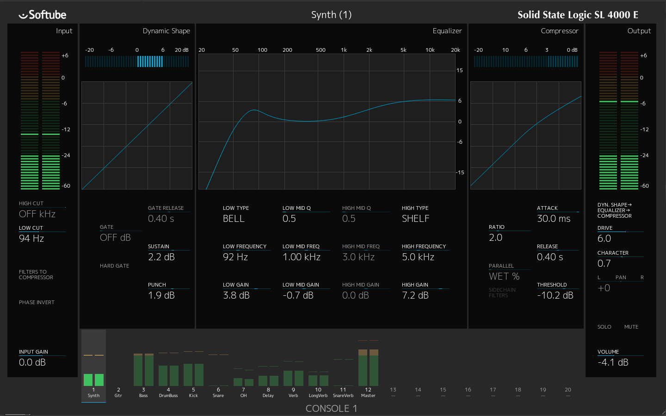
Task: Switch to channel 10 LongVerb
Action: (318, 392)
